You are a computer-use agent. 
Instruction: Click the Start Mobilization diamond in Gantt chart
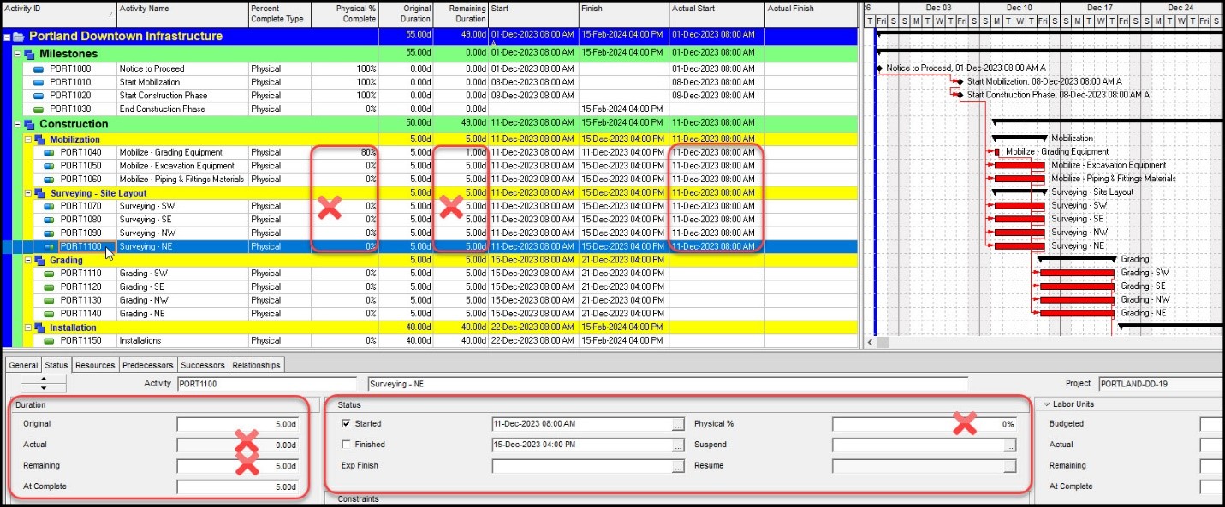click(x=960, y=82)
